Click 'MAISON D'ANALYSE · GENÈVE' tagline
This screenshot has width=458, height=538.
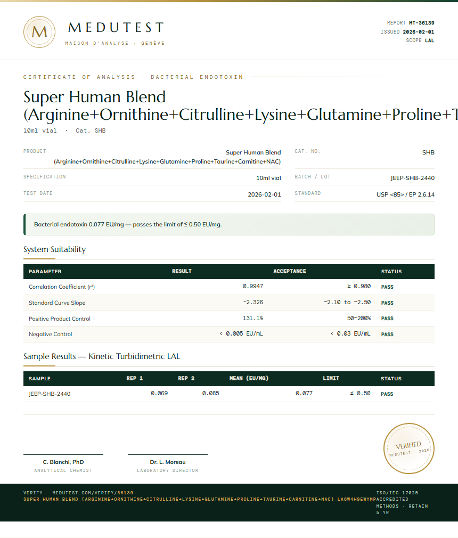(115, 43)
